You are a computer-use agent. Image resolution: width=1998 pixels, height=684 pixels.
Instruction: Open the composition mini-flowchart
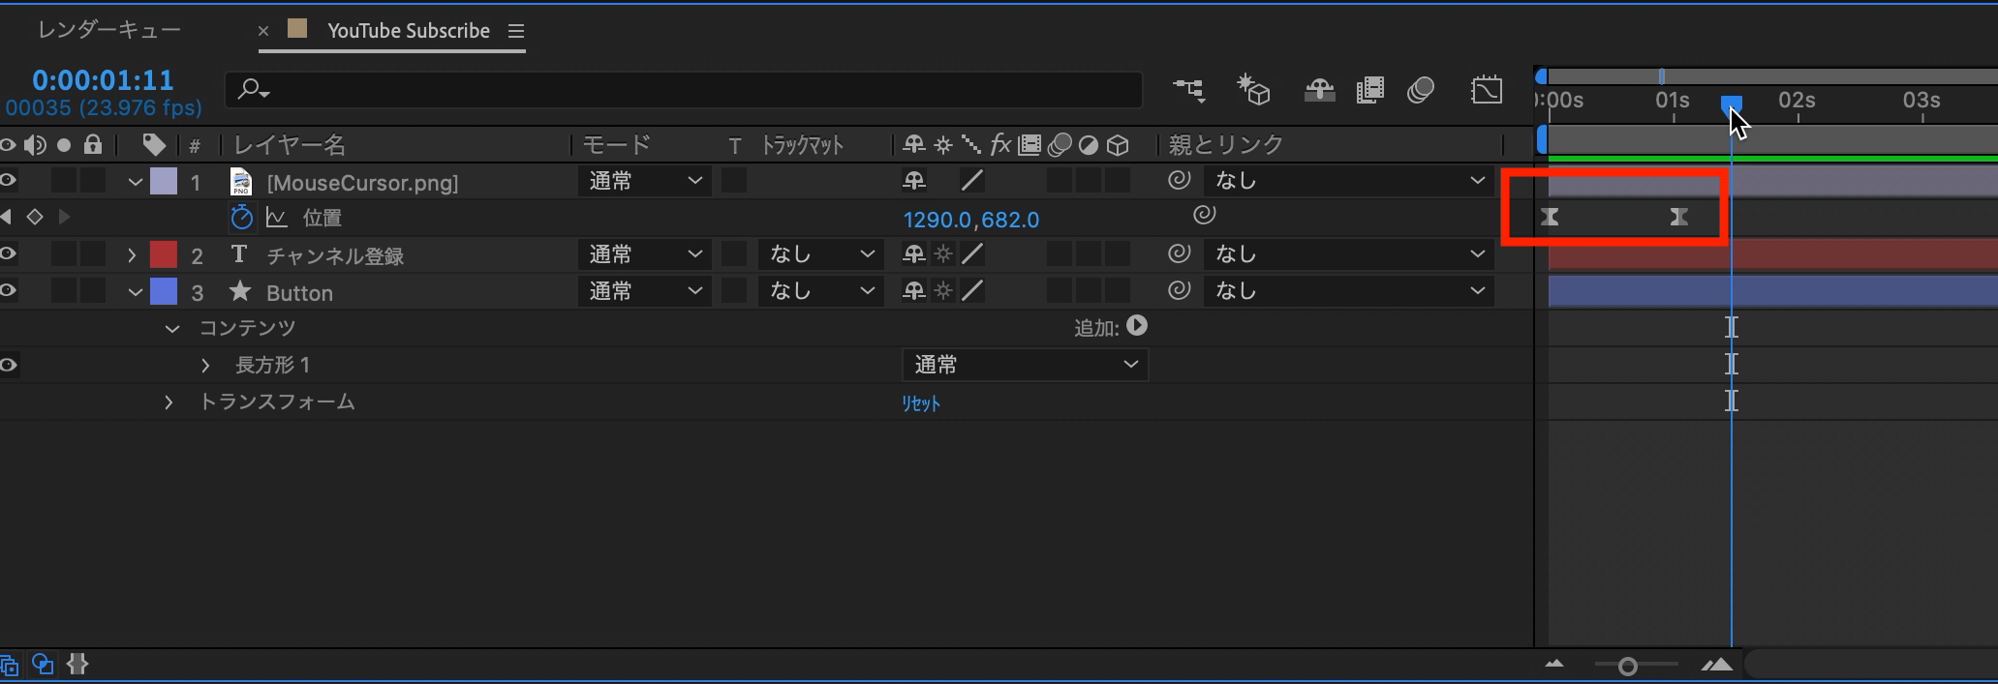pyautogui.click(x=1189, y=90)
